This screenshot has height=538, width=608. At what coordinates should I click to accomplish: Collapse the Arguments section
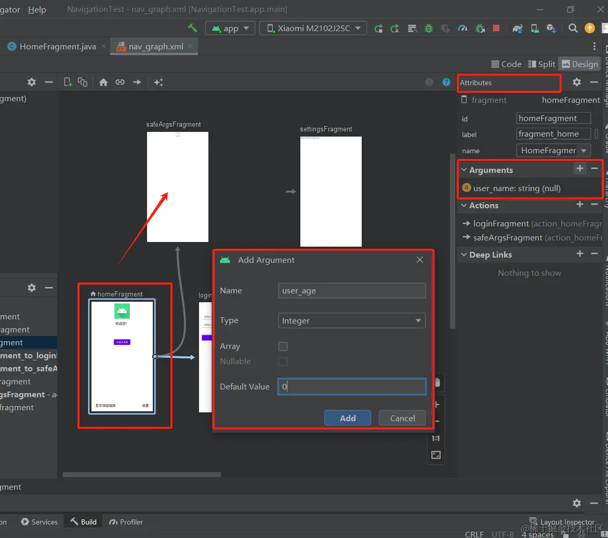tap(464, 170)
